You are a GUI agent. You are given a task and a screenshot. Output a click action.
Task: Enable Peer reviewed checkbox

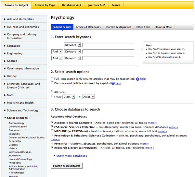52,83
